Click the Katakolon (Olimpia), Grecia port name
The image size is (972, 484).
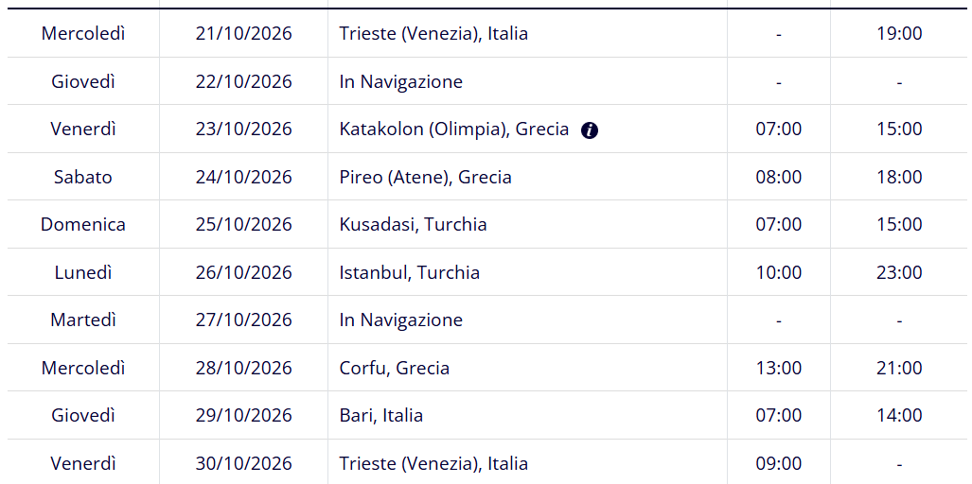[453, 130]
